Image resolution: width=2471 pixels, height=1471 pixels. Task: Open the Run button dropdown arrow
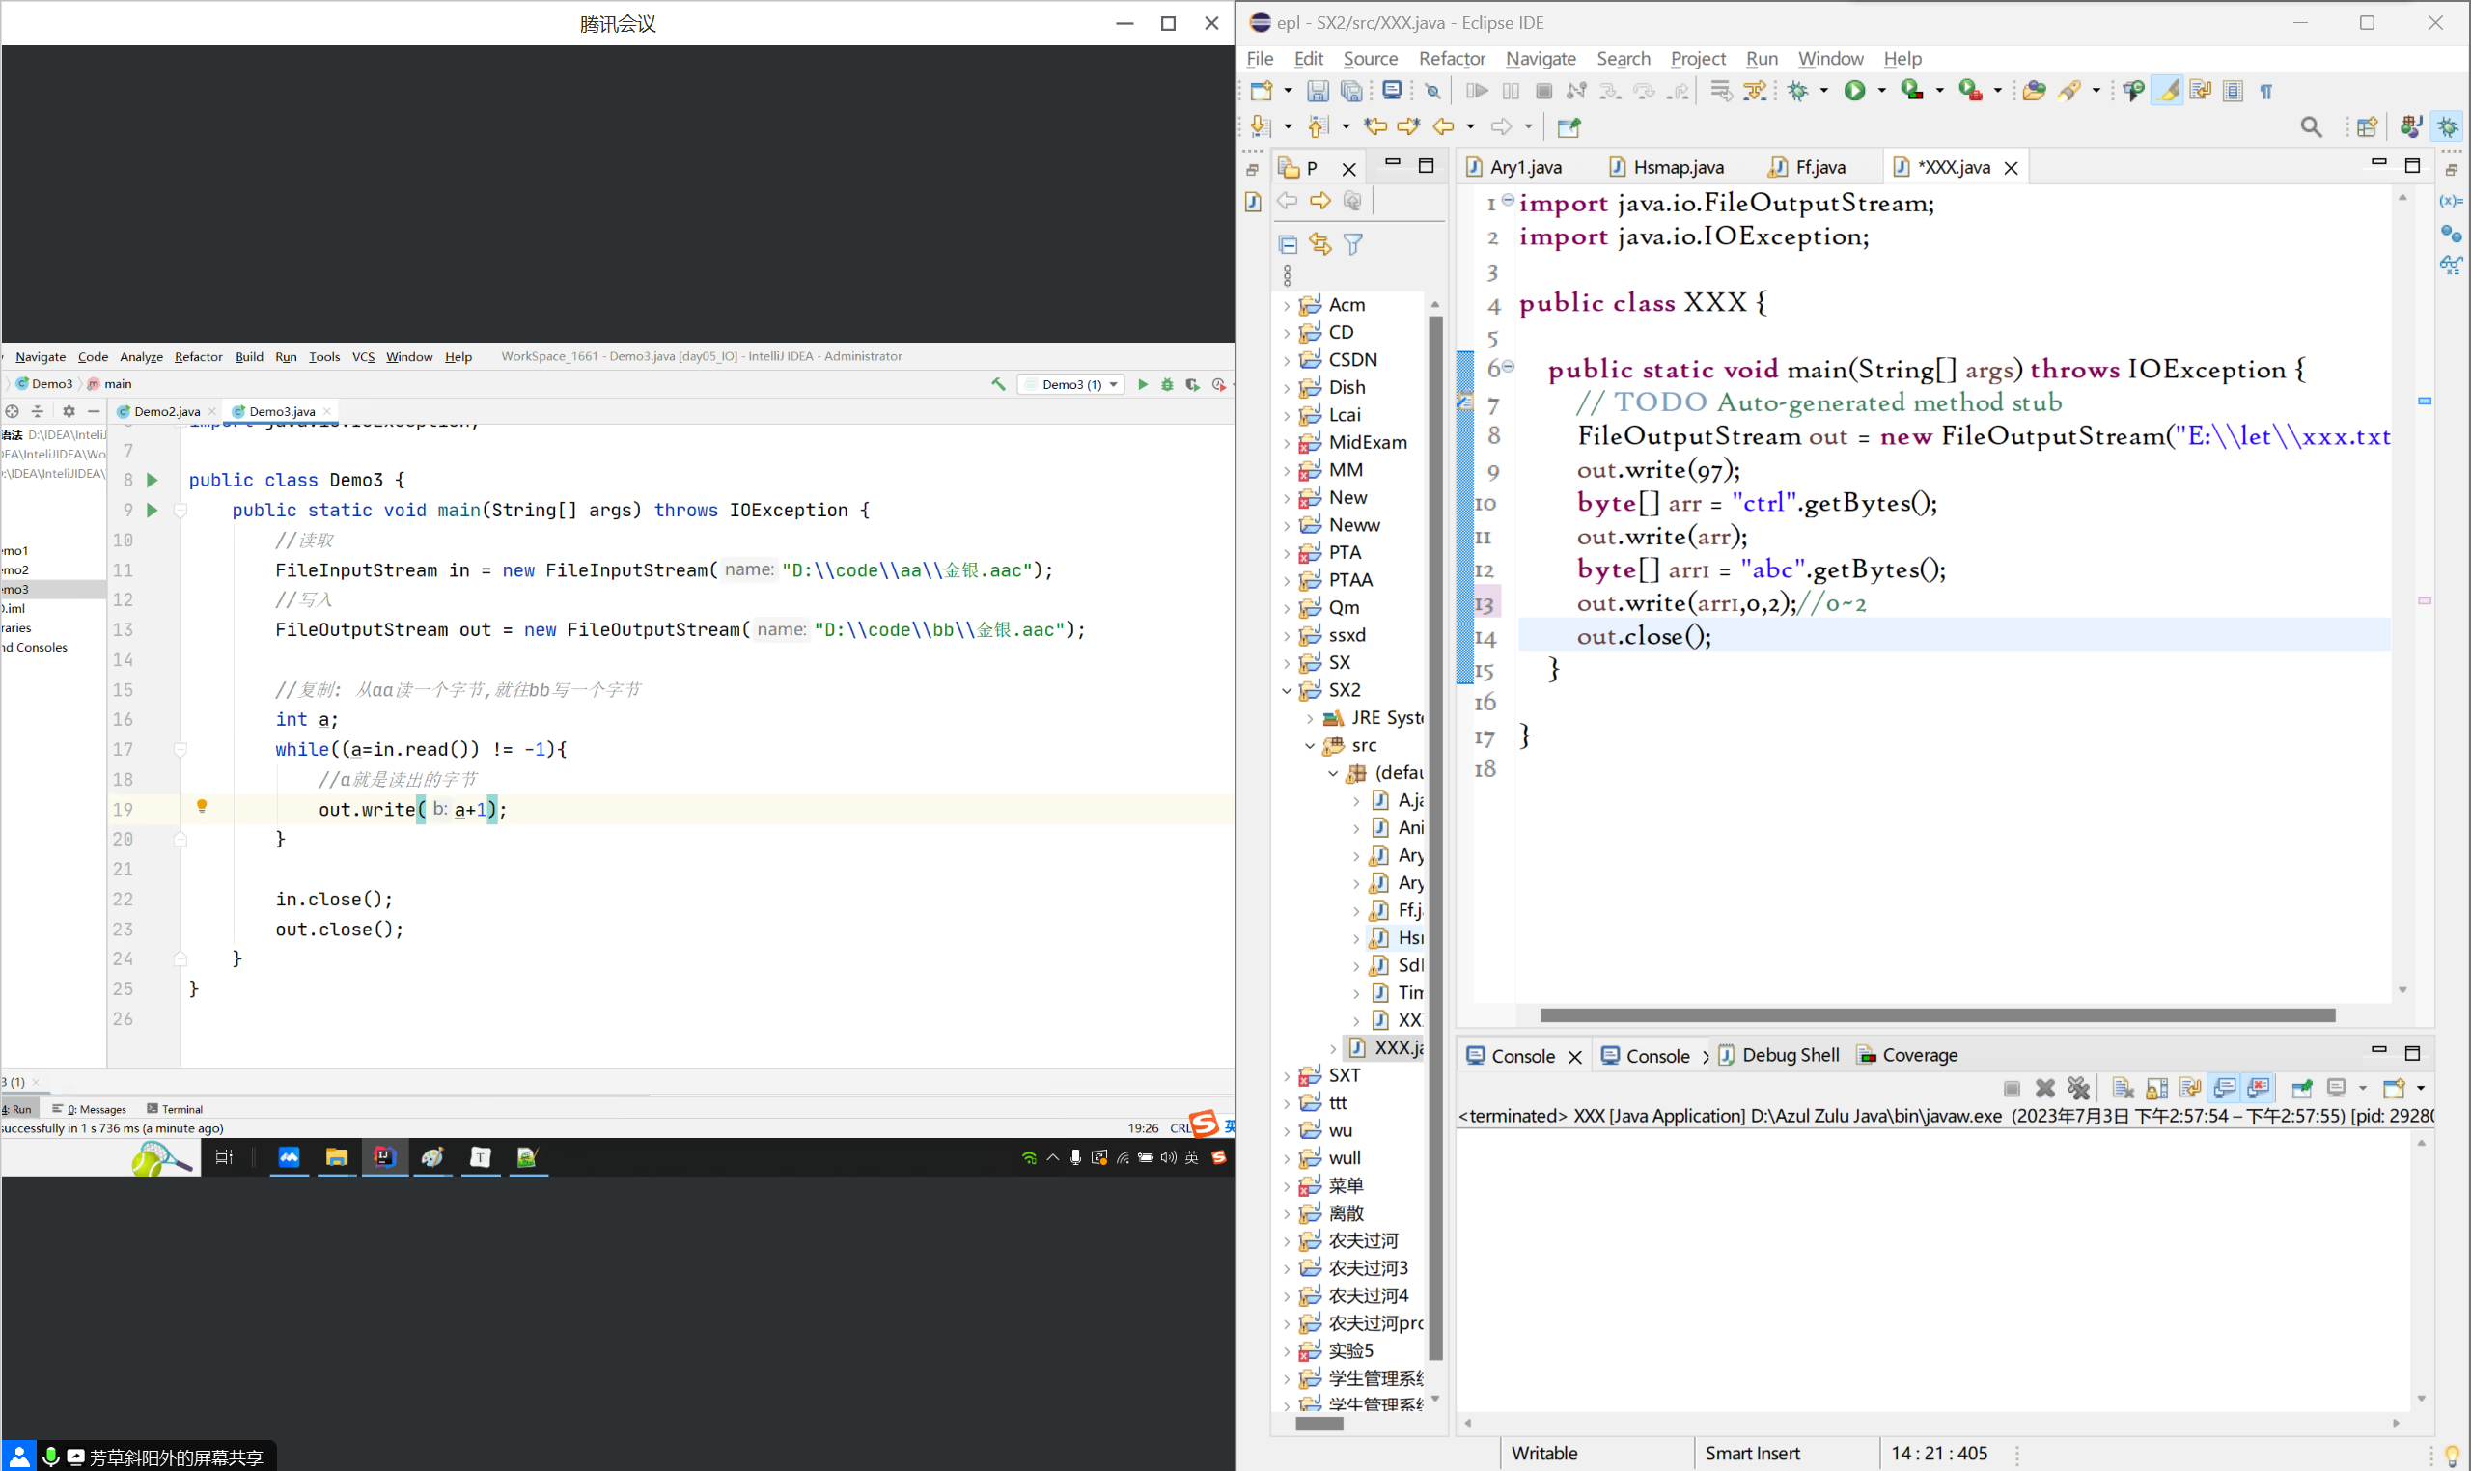point(1881,91)
